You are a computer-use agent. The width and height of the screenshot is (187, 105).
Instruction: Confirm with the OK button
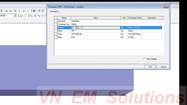pyautogui.click(x=150, y=67)
